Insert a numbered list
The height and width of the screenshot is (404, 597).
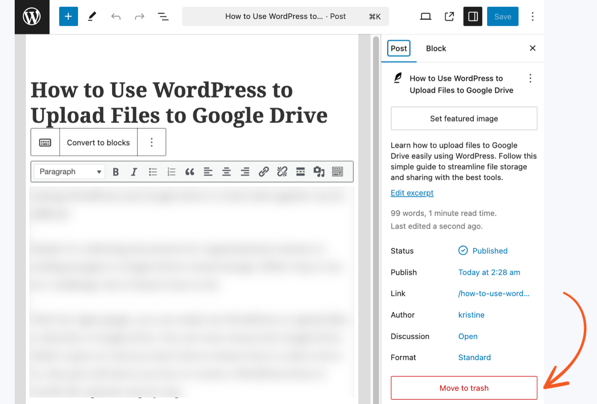tap(171, 172)
